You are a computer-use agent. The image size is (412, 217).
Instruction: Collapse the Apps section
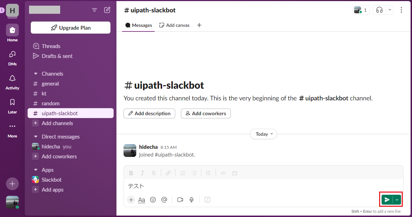(x=36, y=170)
